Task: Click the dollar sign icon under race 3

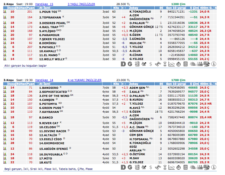Action: [151, 168]
